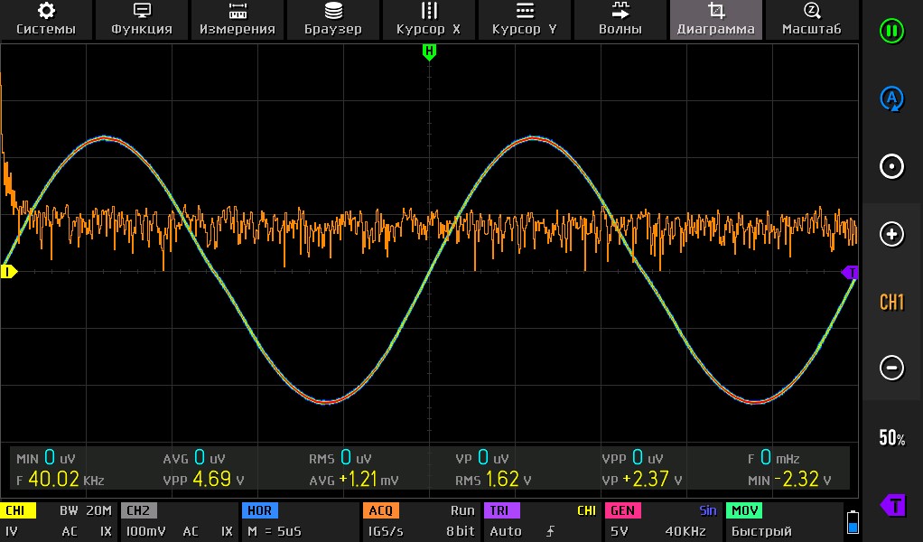Open the Функция menu
Image resolution: width=923 pixels, height=542 pixels.
point(142,19)
